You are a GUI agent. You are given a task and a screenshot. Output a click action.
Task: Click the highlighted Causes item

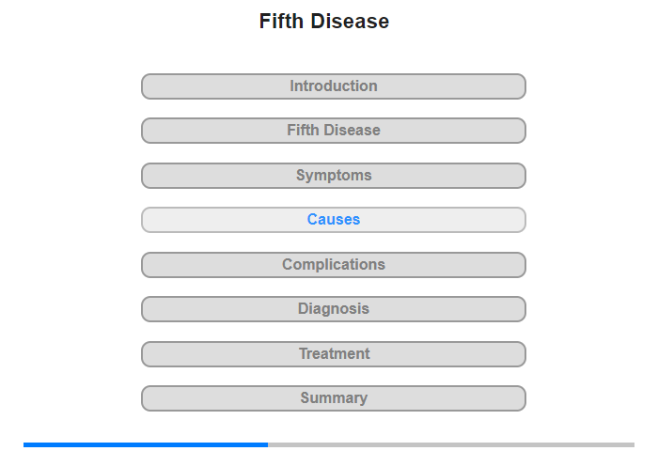(334, 220)
